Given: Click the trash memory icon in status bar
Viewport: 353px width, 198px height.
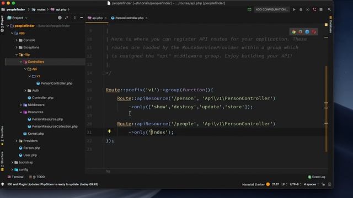Looking at the screenshot, I should 330,184.
